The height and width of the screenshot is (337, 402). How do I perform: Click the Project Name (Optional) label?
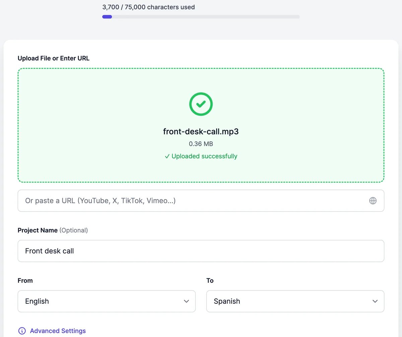coord(53,230)
